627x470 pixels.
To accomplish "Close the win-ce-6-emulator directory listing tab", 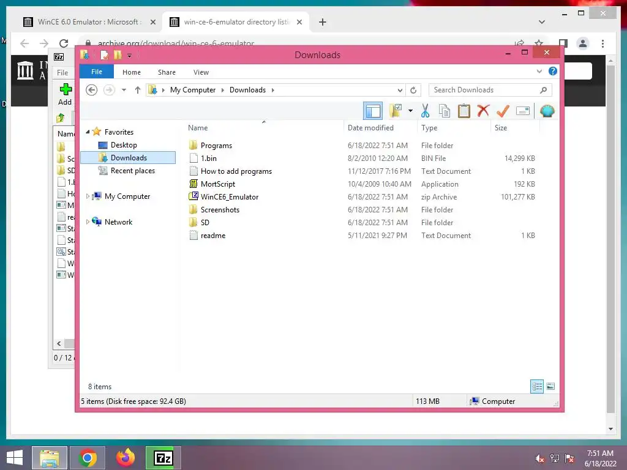I will pos(299,22).
